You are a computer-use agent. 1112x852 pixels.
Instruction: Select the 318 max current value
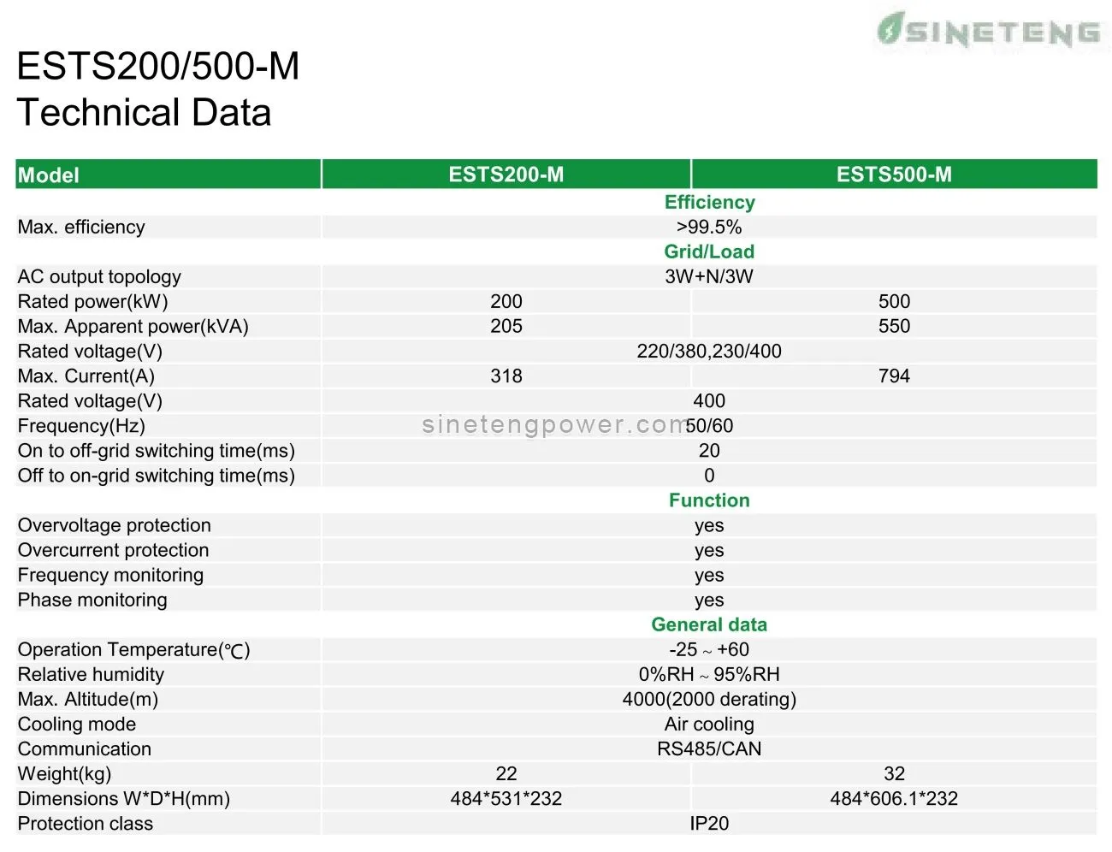[x=506, y=376]
